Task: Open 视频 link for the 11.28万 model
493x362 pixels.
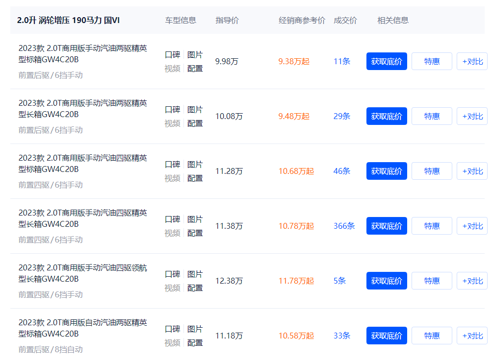Action: (x=172, y=178)
